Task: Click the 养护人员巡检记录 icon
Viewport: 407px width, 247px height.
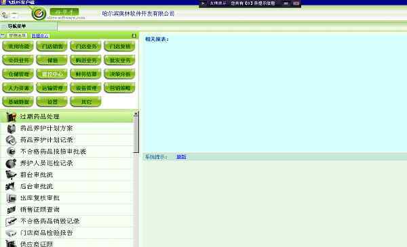Action: (x=11, y=163)
